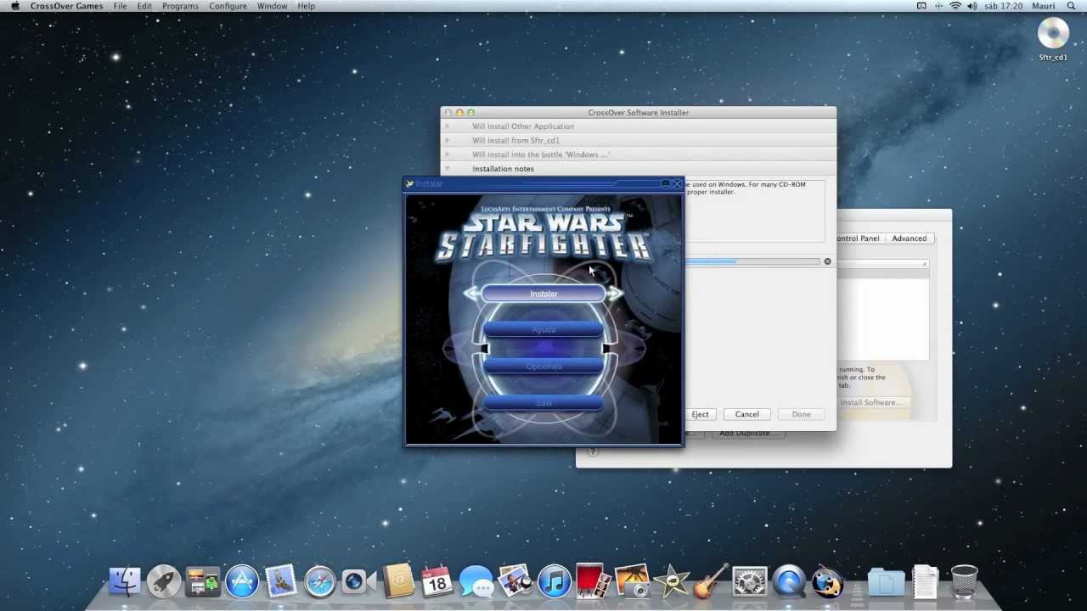Open the documents stack in the Dock

pos(925,582)
